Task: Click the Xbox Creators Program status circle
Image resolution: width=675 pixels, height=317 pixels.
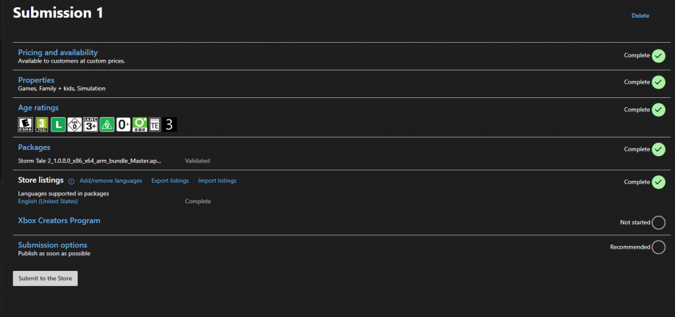Action: pyautogui.click(x=658, y=223)
